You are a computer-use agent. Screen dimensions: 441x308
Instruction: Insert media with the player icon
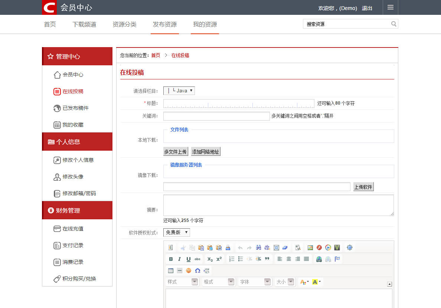click(x=328, y=248)
